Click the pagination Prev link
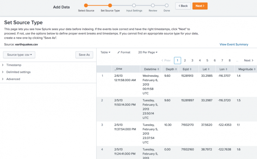This screenshot has width=257, height=159. coord(166,61)
